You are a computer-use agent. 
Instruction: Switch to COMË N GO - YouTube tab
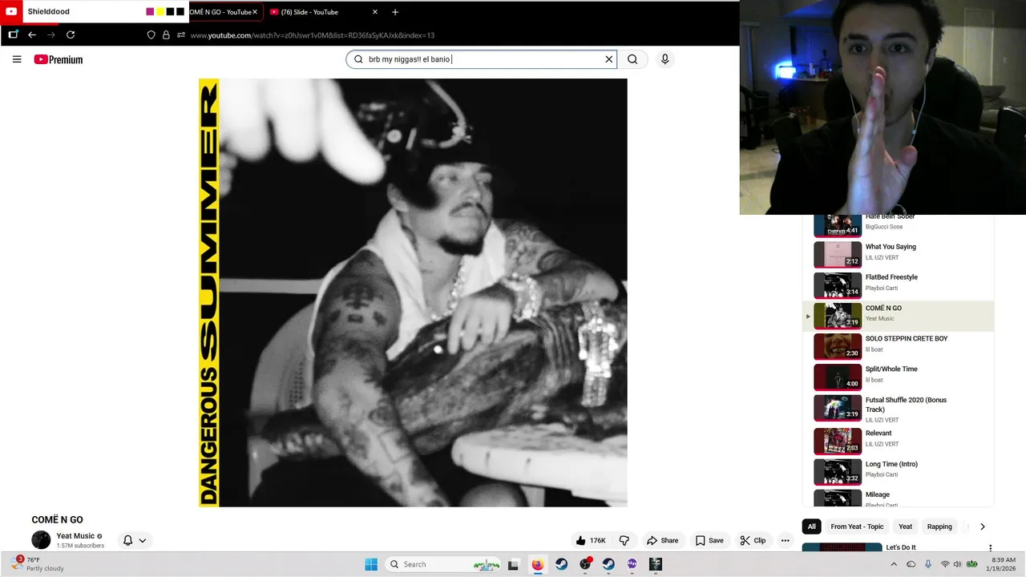[220, 12]
